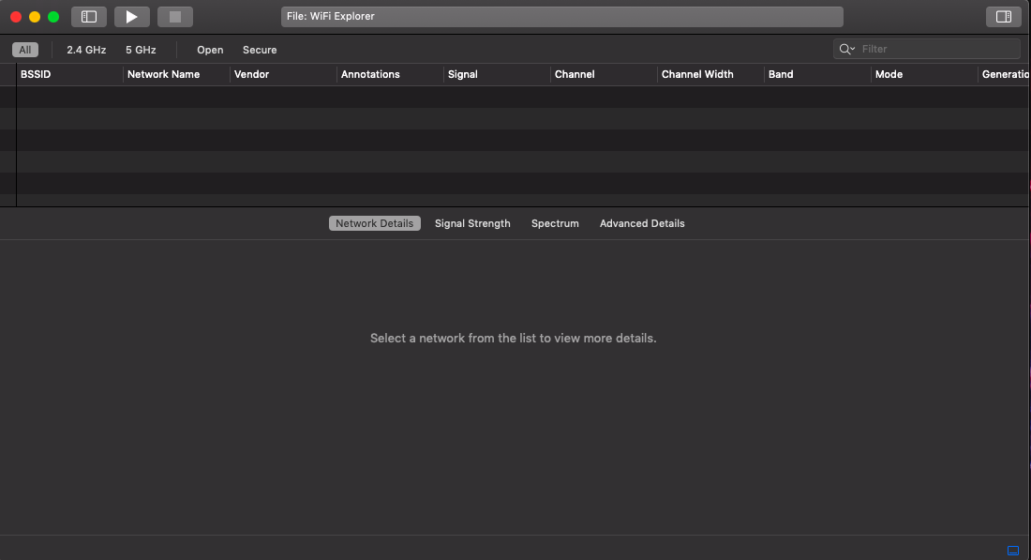The height and width of the screenshot is (560, 1031).
Task: Filter networks by 5 GHz band
Action: (x=141, y=50)
